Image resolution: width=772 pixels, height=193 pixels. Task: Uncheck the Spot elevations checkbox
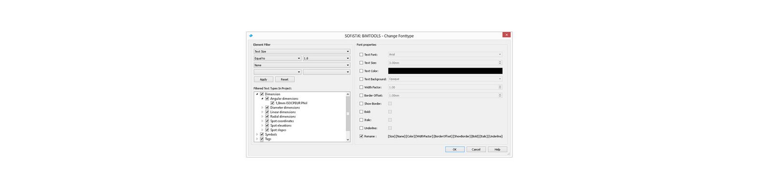pos(267,125)
